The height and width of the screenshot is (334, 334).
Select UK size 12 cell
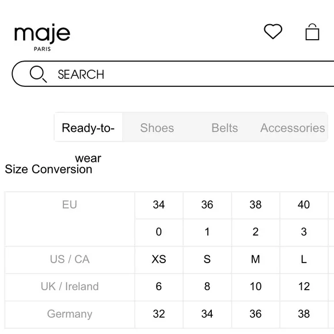[x=303, y=287]
